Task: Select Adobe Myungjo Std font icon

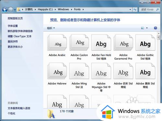Action: click(x=101, y=71)
